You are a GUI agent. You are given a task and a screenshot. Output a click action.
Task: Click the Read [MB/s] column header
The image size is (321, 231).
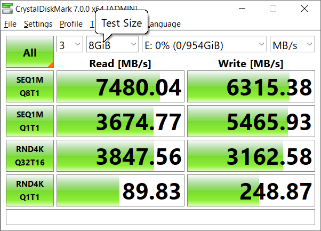click(121, 63)
